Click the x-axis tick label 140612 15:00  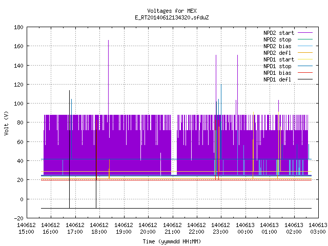(26, 229)
